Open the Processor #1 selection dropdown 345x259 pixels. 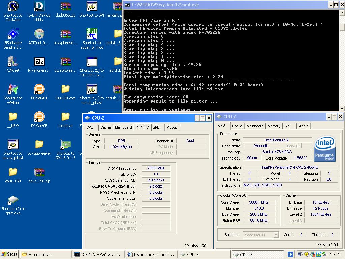point(261,235)
